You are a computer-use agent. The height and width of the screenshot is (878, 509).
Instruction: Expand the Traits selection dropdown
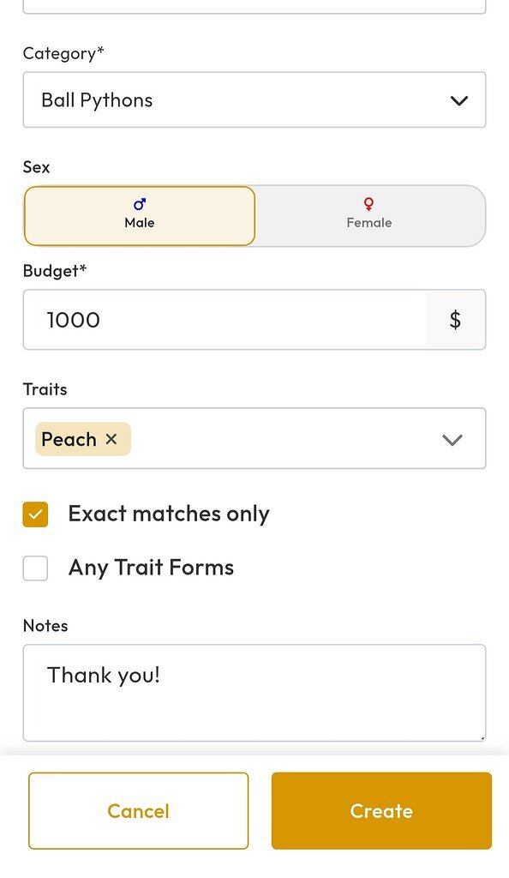click(x=254, y=438)
